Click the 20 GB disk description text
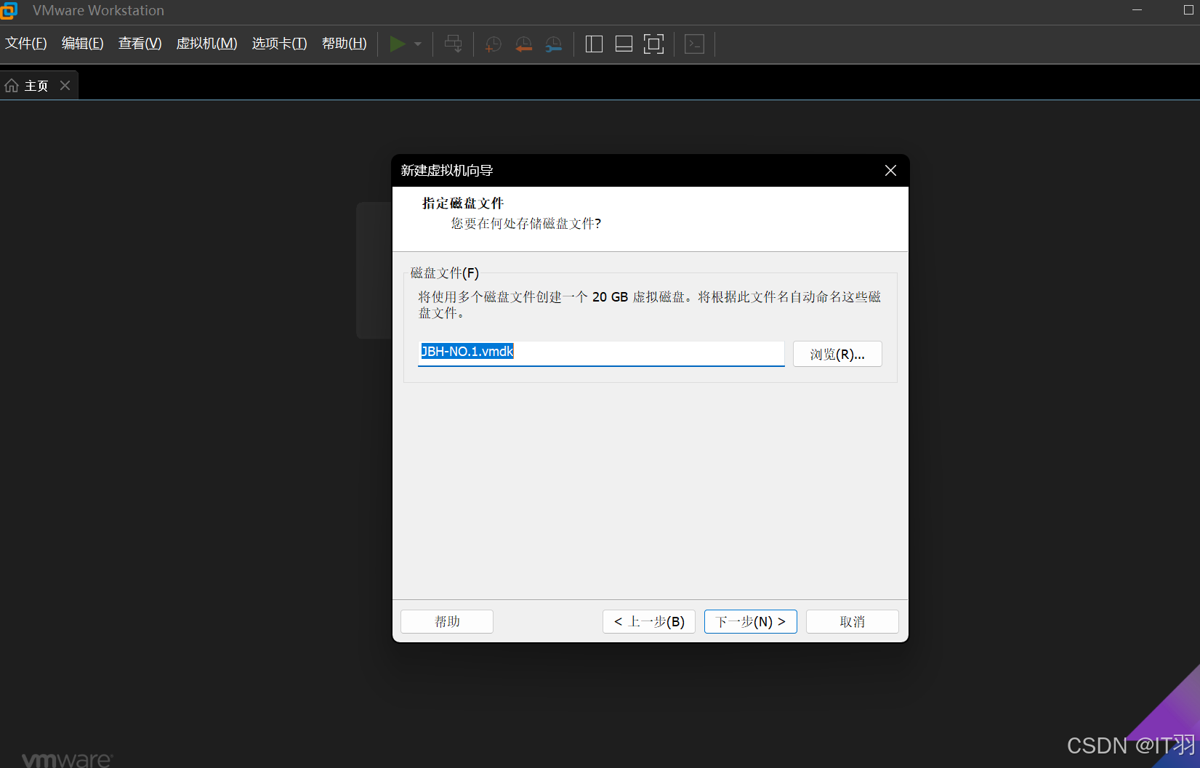1200x768 pixels. pos(650,305)
